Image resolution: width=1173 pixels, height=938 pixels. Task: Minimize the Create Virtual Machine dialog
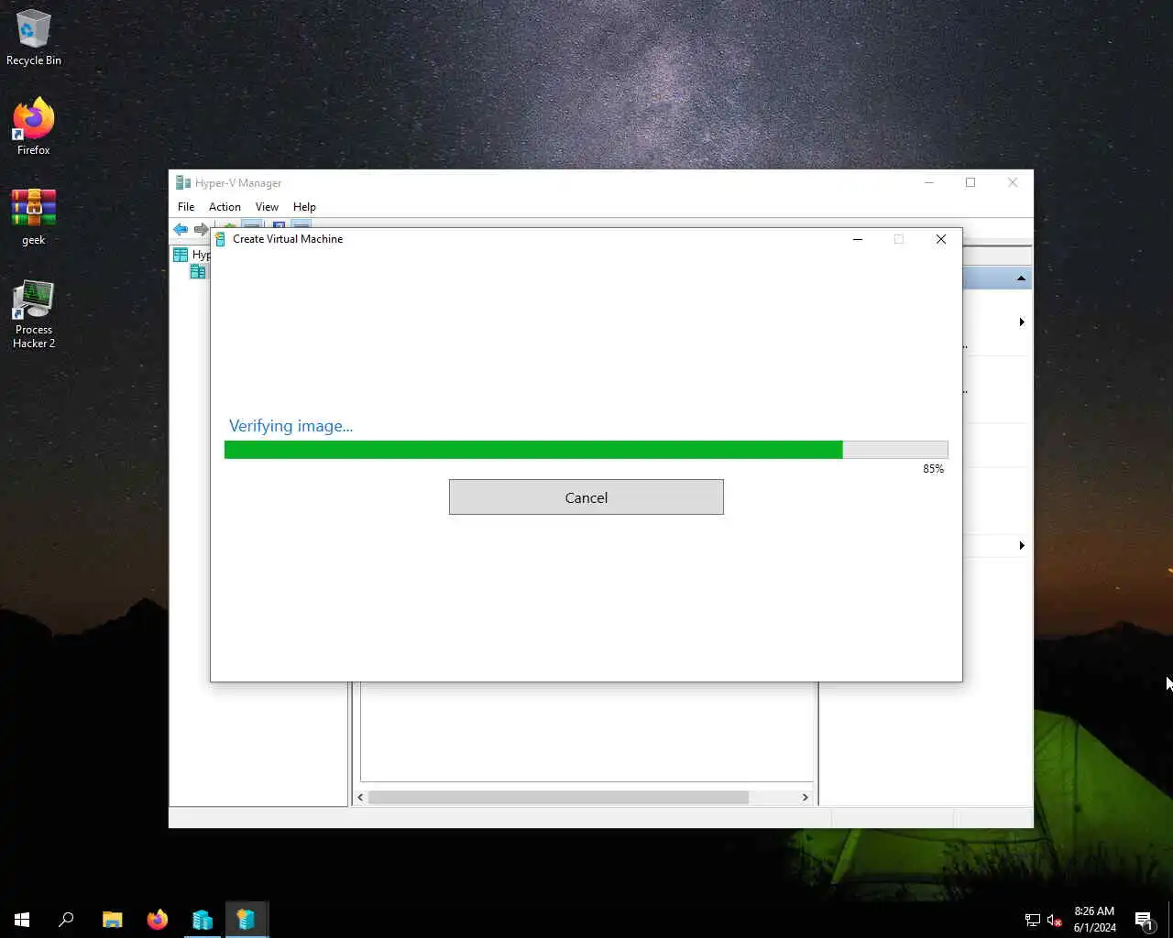point(858,239)
